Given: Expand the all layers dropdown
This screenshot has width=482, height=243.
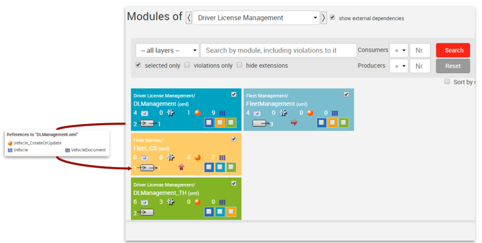Looking at the screenshot, I should pos(167,50).
